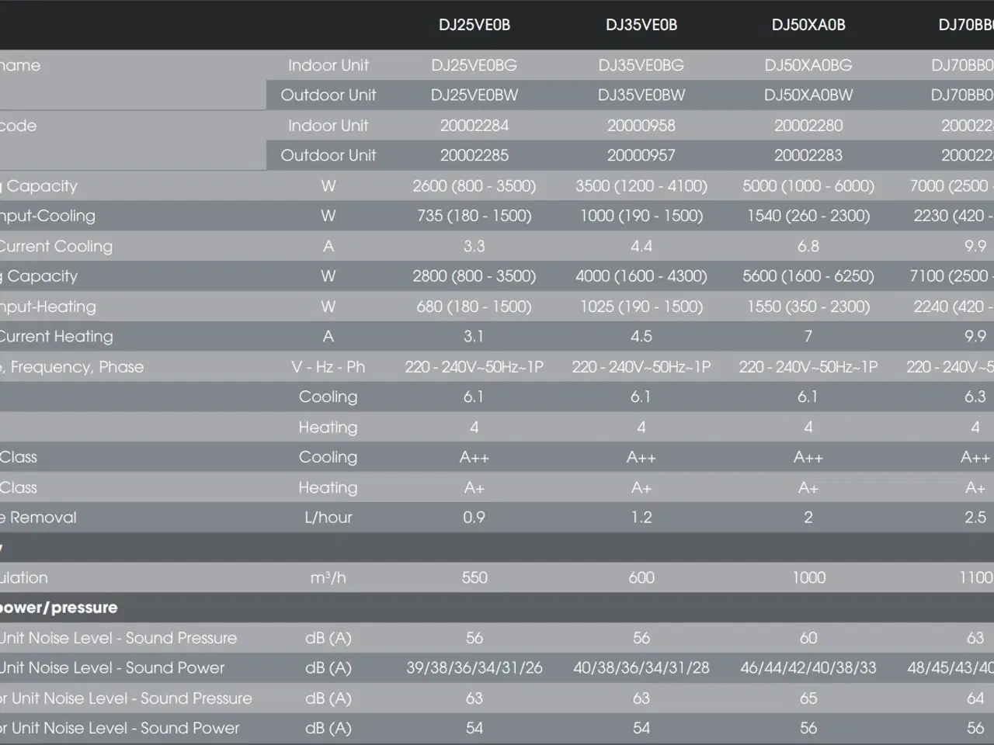Click the DJ35VE0B column header
Screen dimensions: 994x745
[641, 25]
